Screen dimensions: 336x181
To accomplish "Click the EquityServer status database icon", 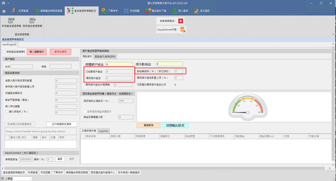I will pos(182,30).
